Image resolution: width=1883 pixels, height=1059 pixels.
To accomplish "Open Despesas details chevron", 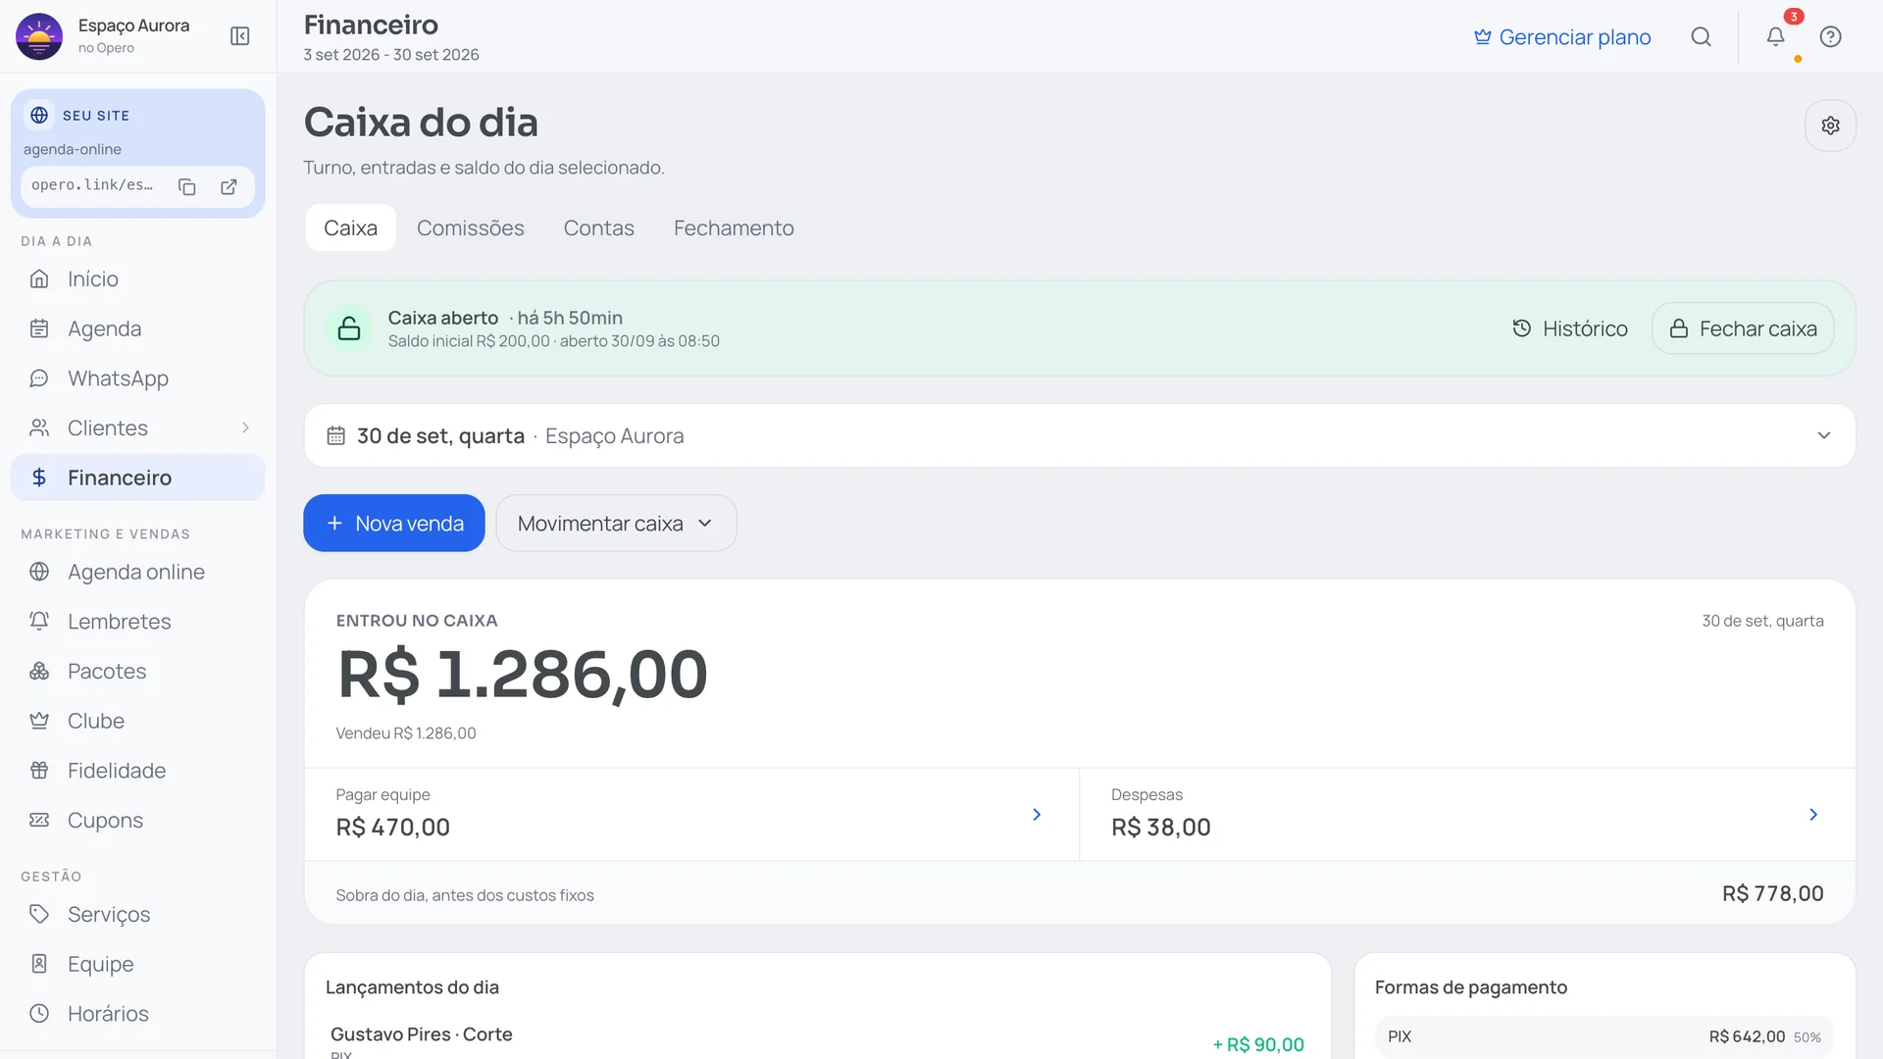I will 1813,815.
